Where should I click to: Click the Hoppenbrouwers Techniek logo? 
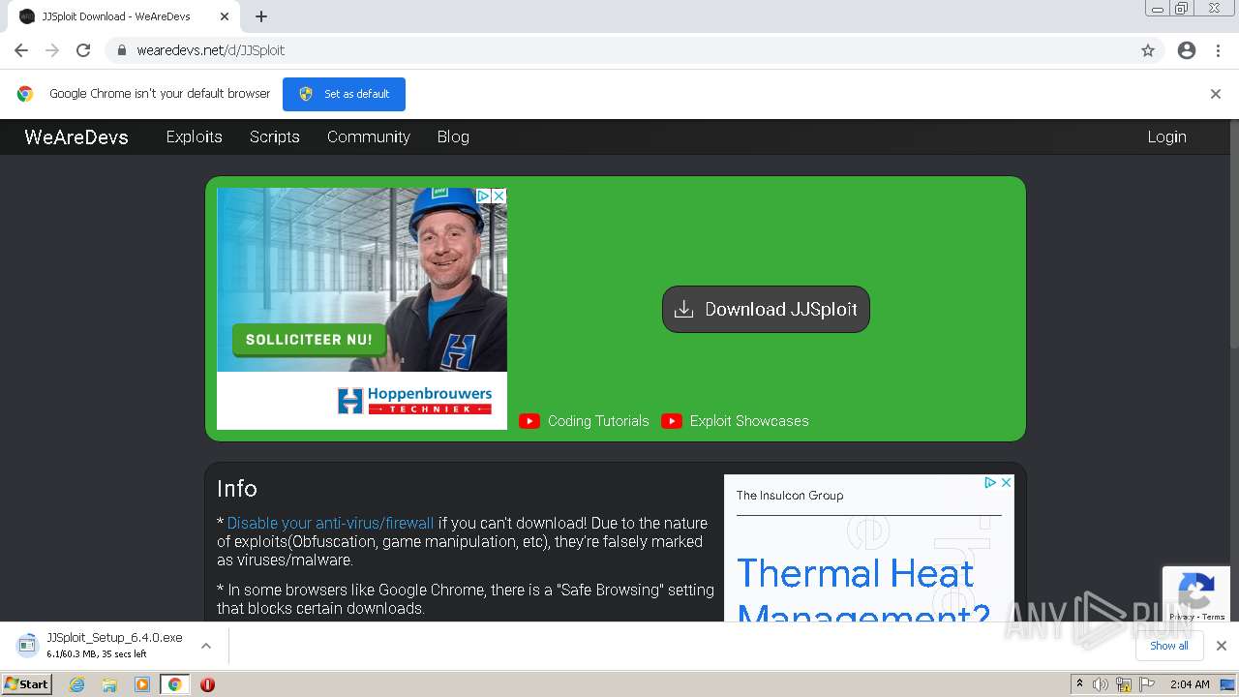(x=414, y=401)
